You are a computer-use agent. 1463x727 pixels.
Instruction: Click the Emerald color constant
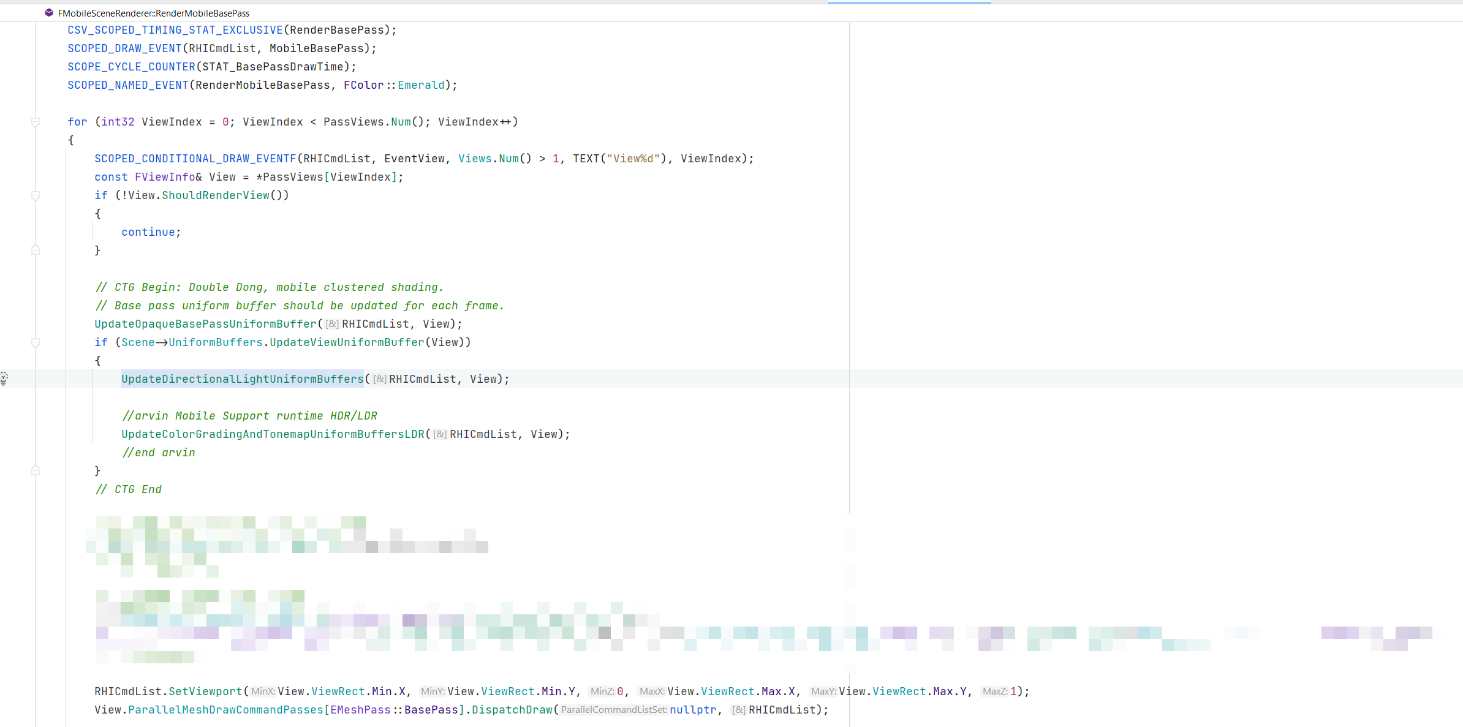tap(421, 85)
